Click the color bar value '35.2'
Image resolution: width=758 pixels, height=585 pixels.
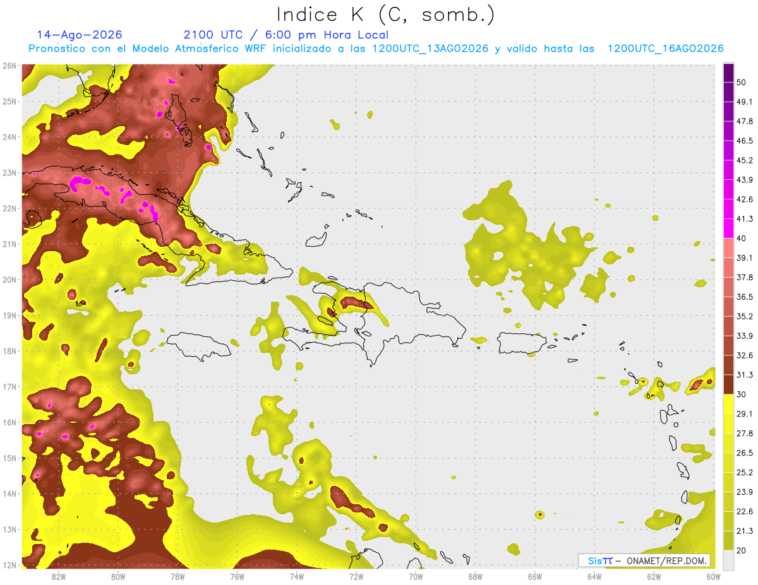point(745,317)
